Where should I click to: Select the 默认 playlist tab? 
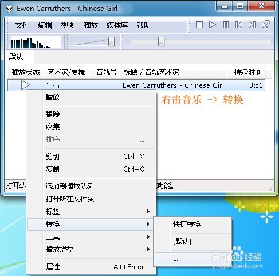pos(19,57)
